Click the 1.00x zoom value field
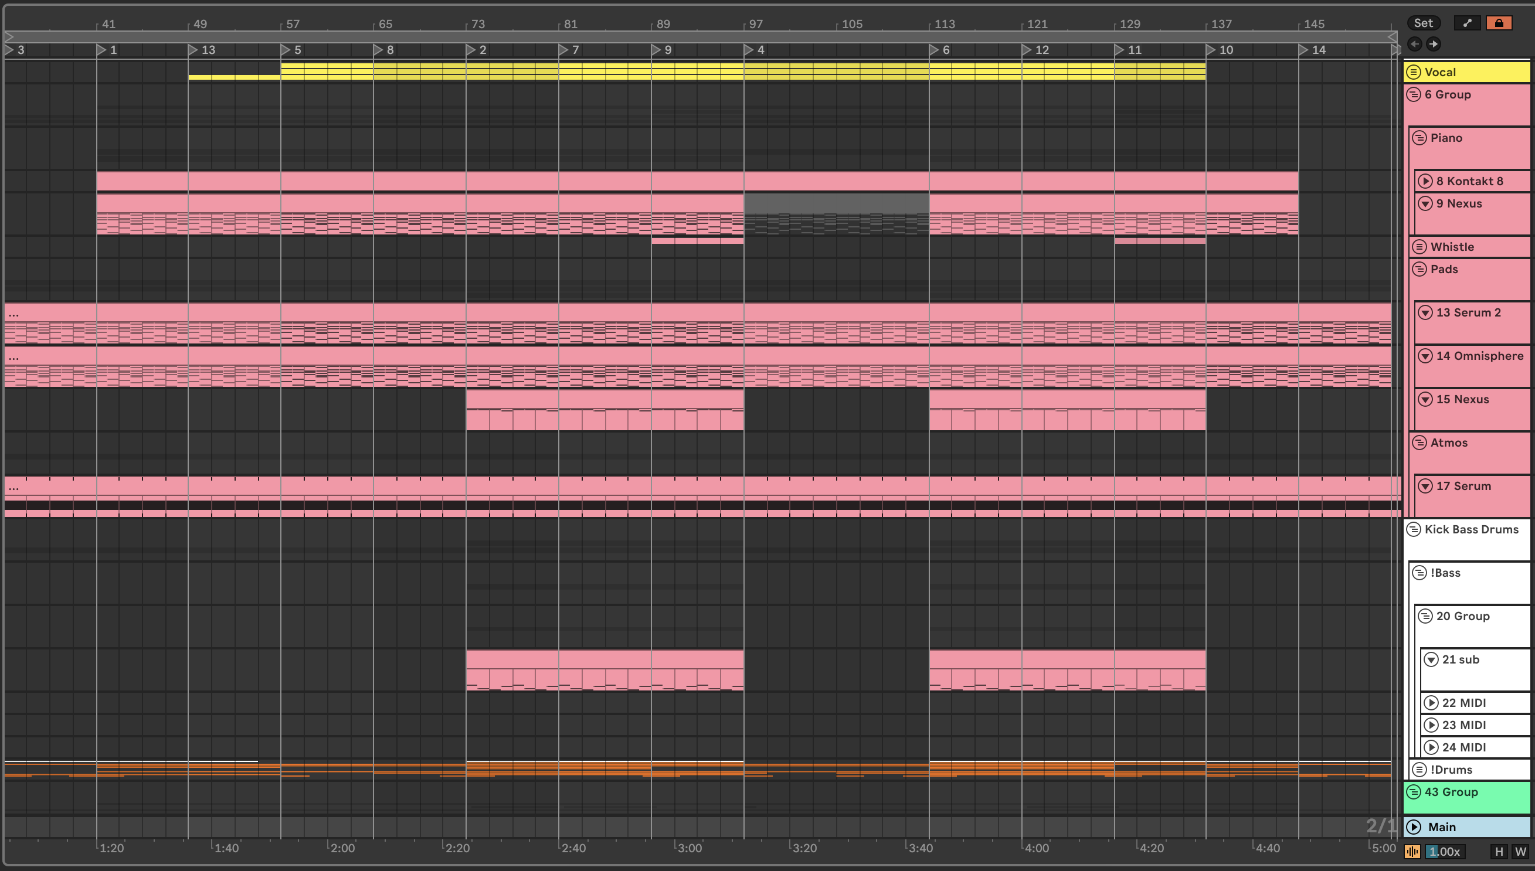1535x871 pixels. pyautogui.click(x=1444, y=851)
